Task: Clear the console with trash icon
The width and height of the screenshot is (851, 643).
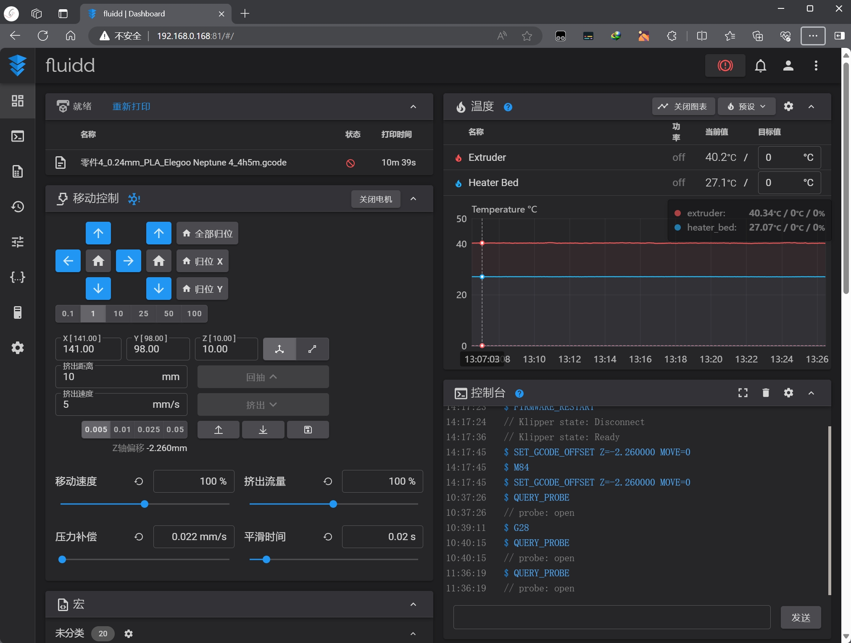Action: [x=766, y=393]
